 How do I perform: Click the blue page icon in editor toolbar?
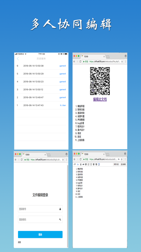[99, 164]
